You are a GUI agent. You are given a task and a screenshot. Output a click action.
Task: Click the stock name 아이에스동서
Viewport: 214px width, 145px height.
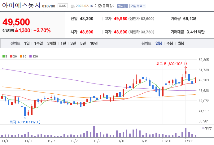(x=21, y=6)
